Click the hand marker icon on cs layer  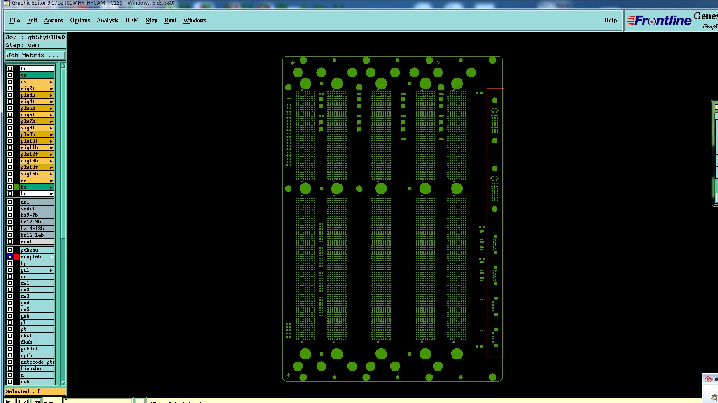tap(51, 82)
